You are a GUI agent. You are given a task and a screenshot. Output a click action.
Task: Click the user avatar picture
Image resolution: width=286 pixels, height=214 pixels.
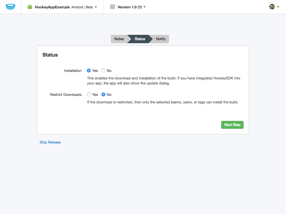[272, 7]
